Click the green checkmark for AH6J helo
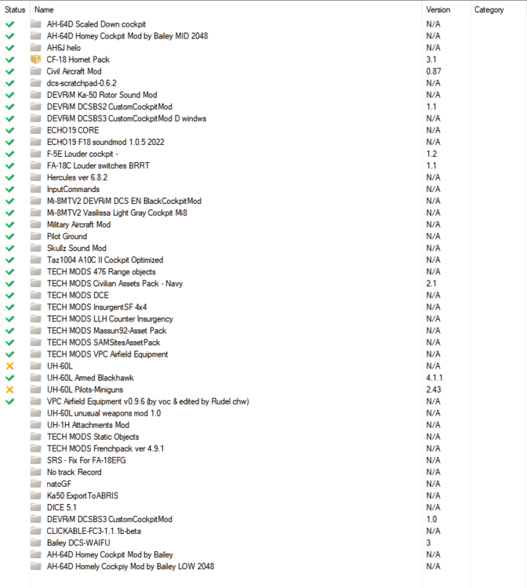This screenshot has width=527, height=588. 10,48
